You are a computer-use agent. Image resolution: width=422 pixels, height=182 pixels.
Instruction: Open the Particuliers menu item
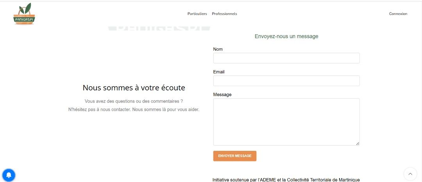coord(197,14)
